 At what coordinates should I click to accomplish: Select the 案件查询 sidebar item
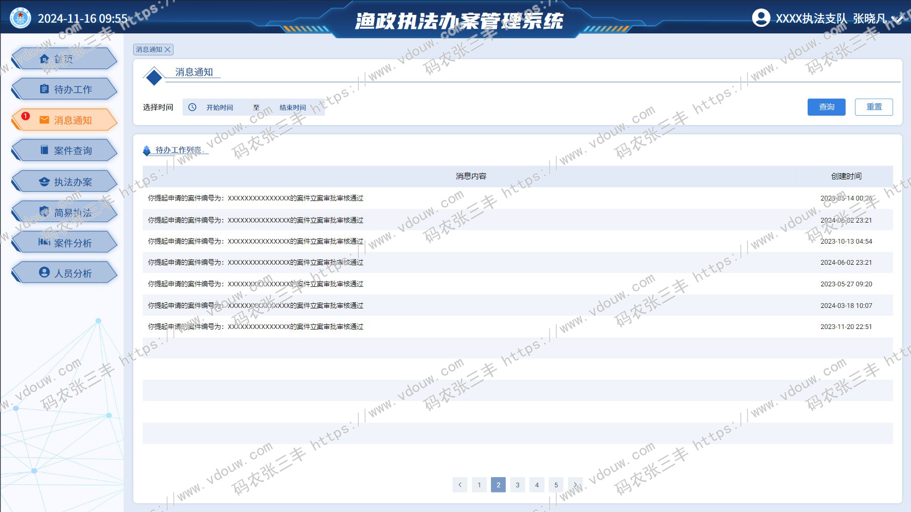click(64, 151)
